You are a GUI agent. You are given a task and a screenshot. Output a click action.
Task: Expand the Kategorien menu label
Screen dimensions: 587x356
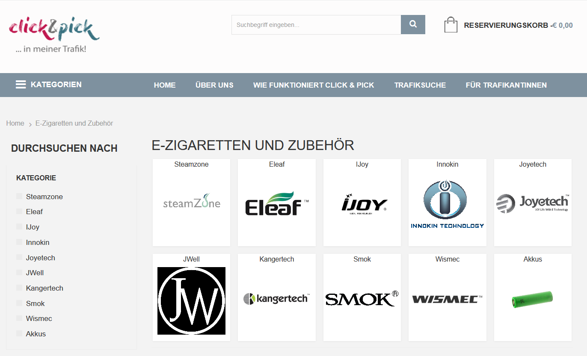click(x=56, y=85)
